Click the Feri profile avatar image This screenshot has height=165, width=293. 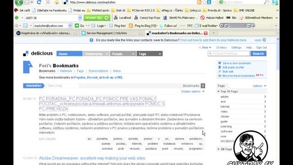(x=27, y=67)
